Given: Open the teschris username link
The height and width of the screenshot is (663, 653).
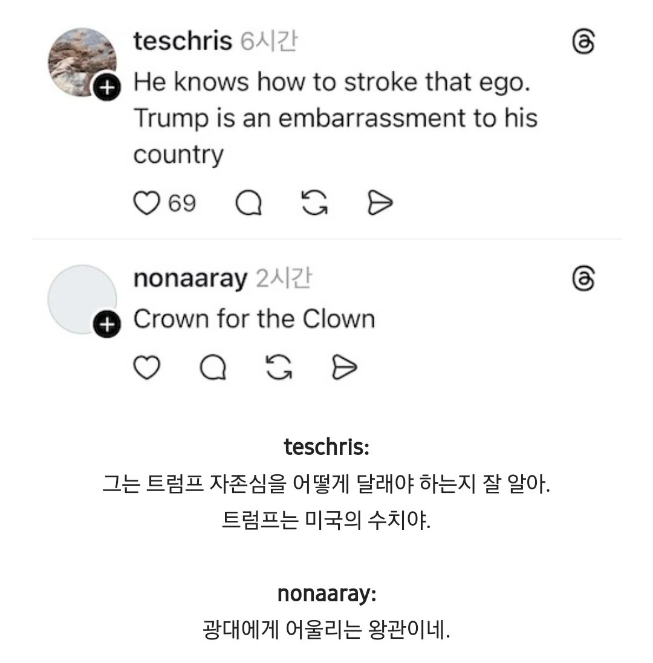Looking at the screenshot, I should click(x=183, y=41).
